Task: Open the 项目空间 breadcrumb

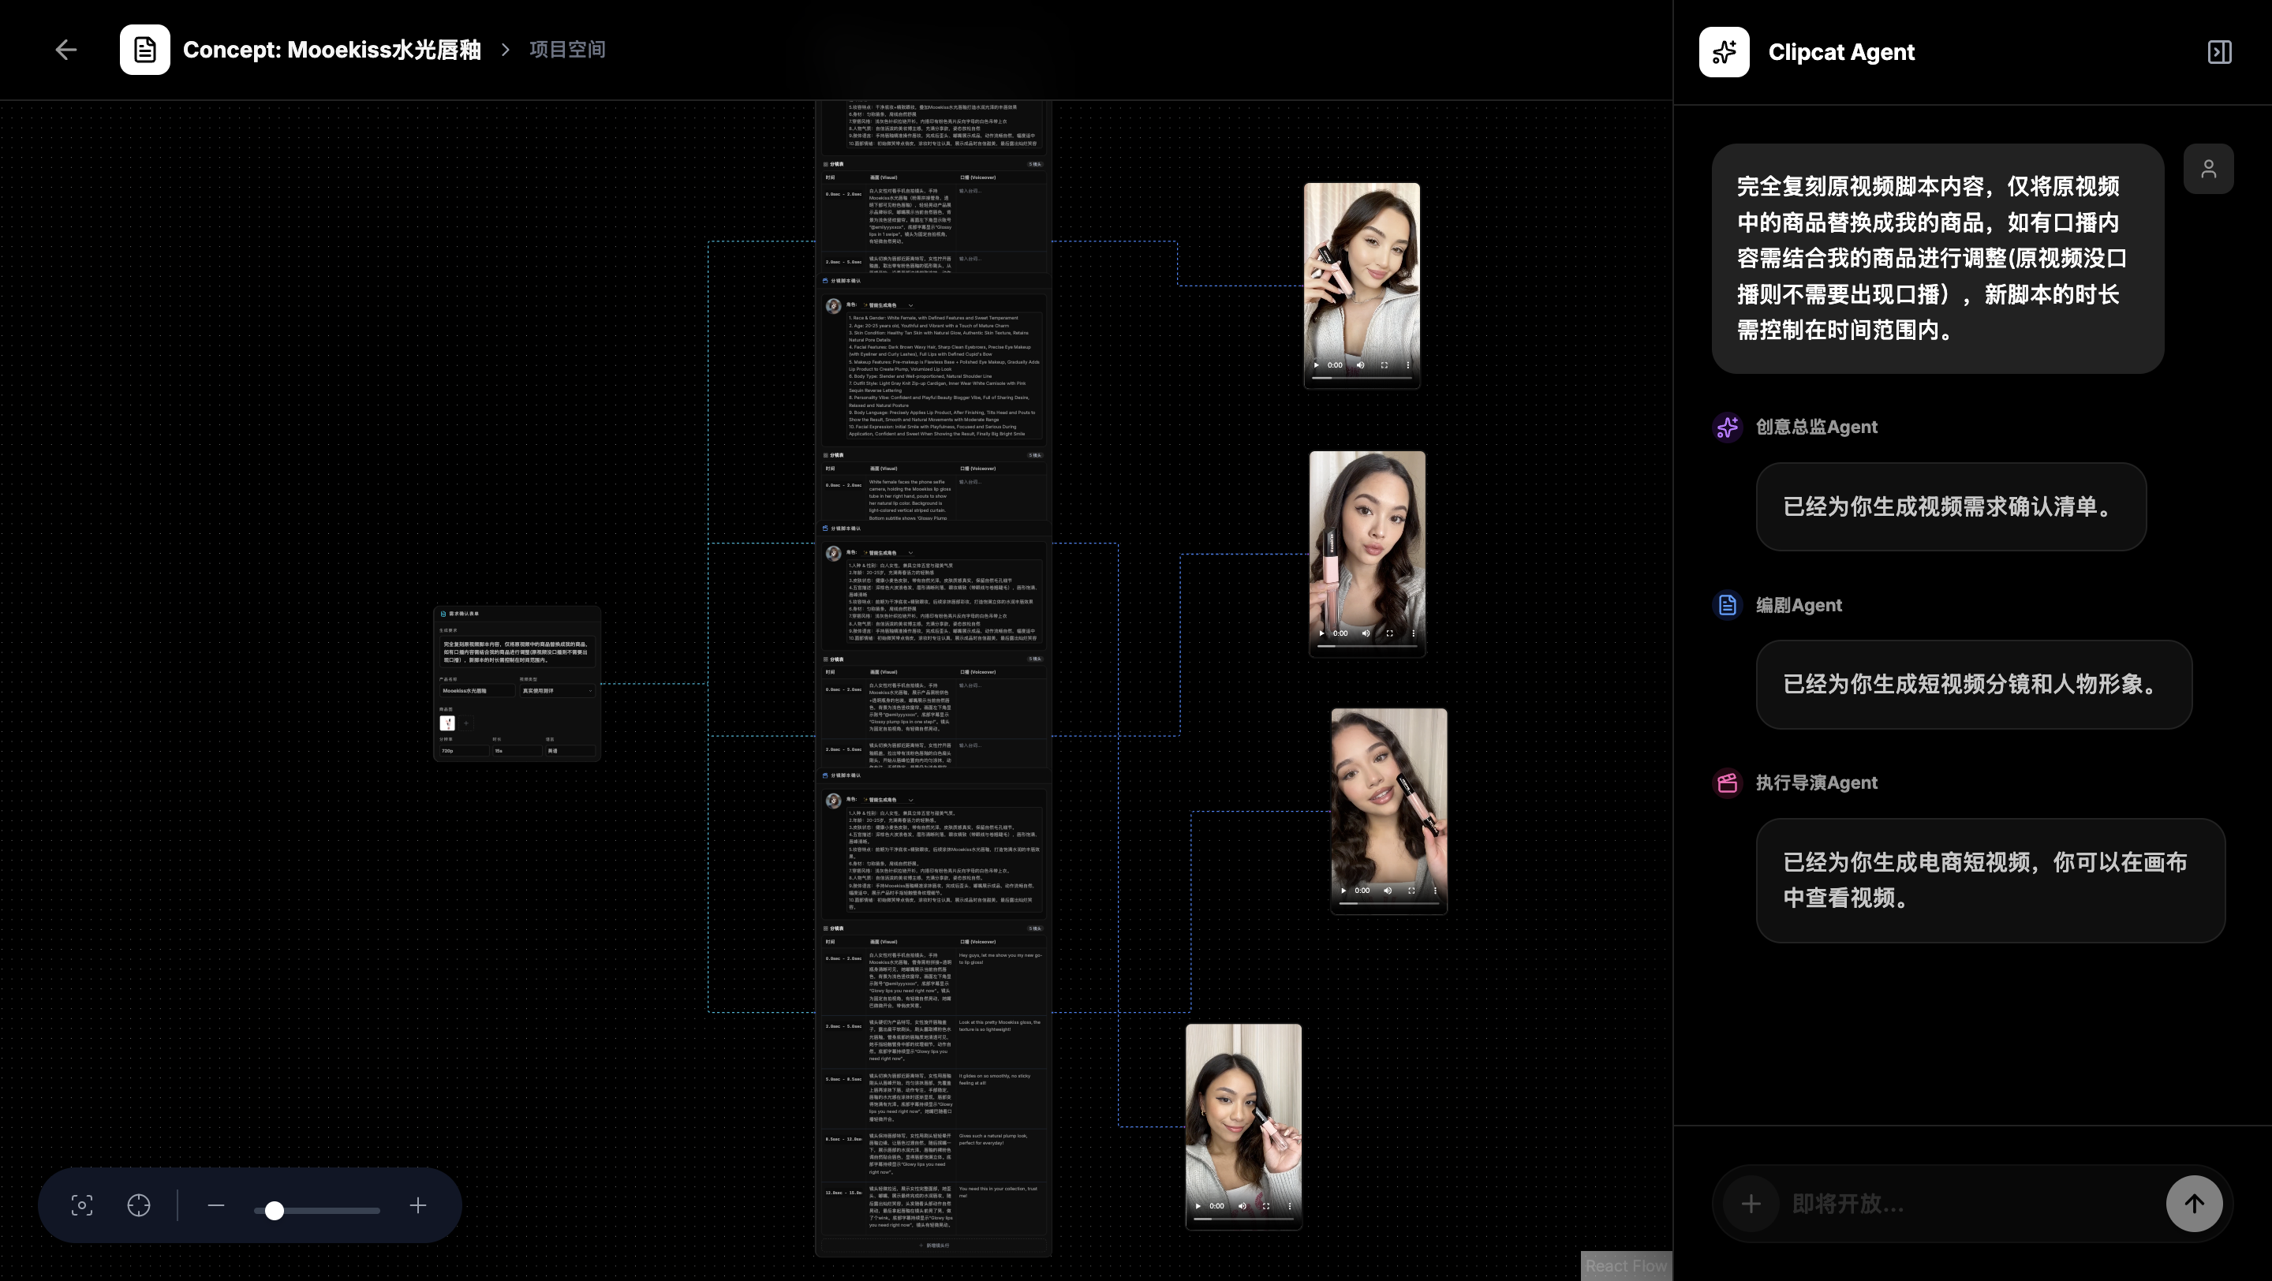Action: tap(567, 50)
